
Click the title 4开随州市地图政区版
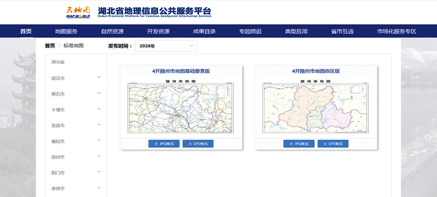pyautogui.click(x=316, y=71)
